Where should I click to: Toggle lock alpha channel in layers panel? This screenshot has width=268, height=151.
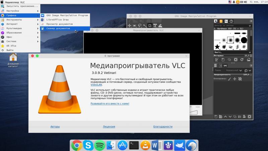pos(240,79)
